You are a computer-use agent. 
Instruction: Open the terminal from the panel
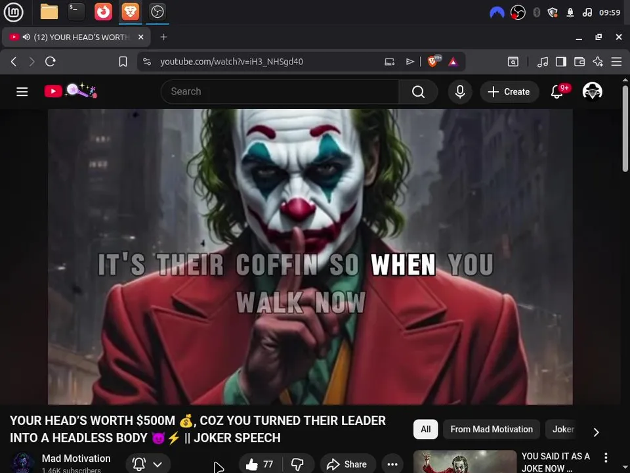[76, 12]
